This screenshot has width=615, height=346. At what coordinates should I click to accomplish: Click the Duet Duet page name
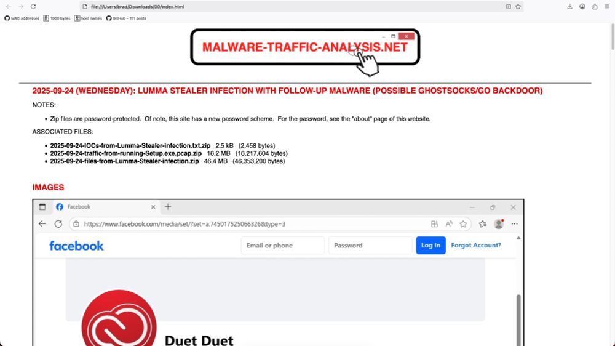coord(199,340)
